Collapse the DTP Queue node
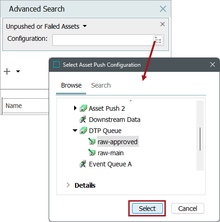 point(75,131)
